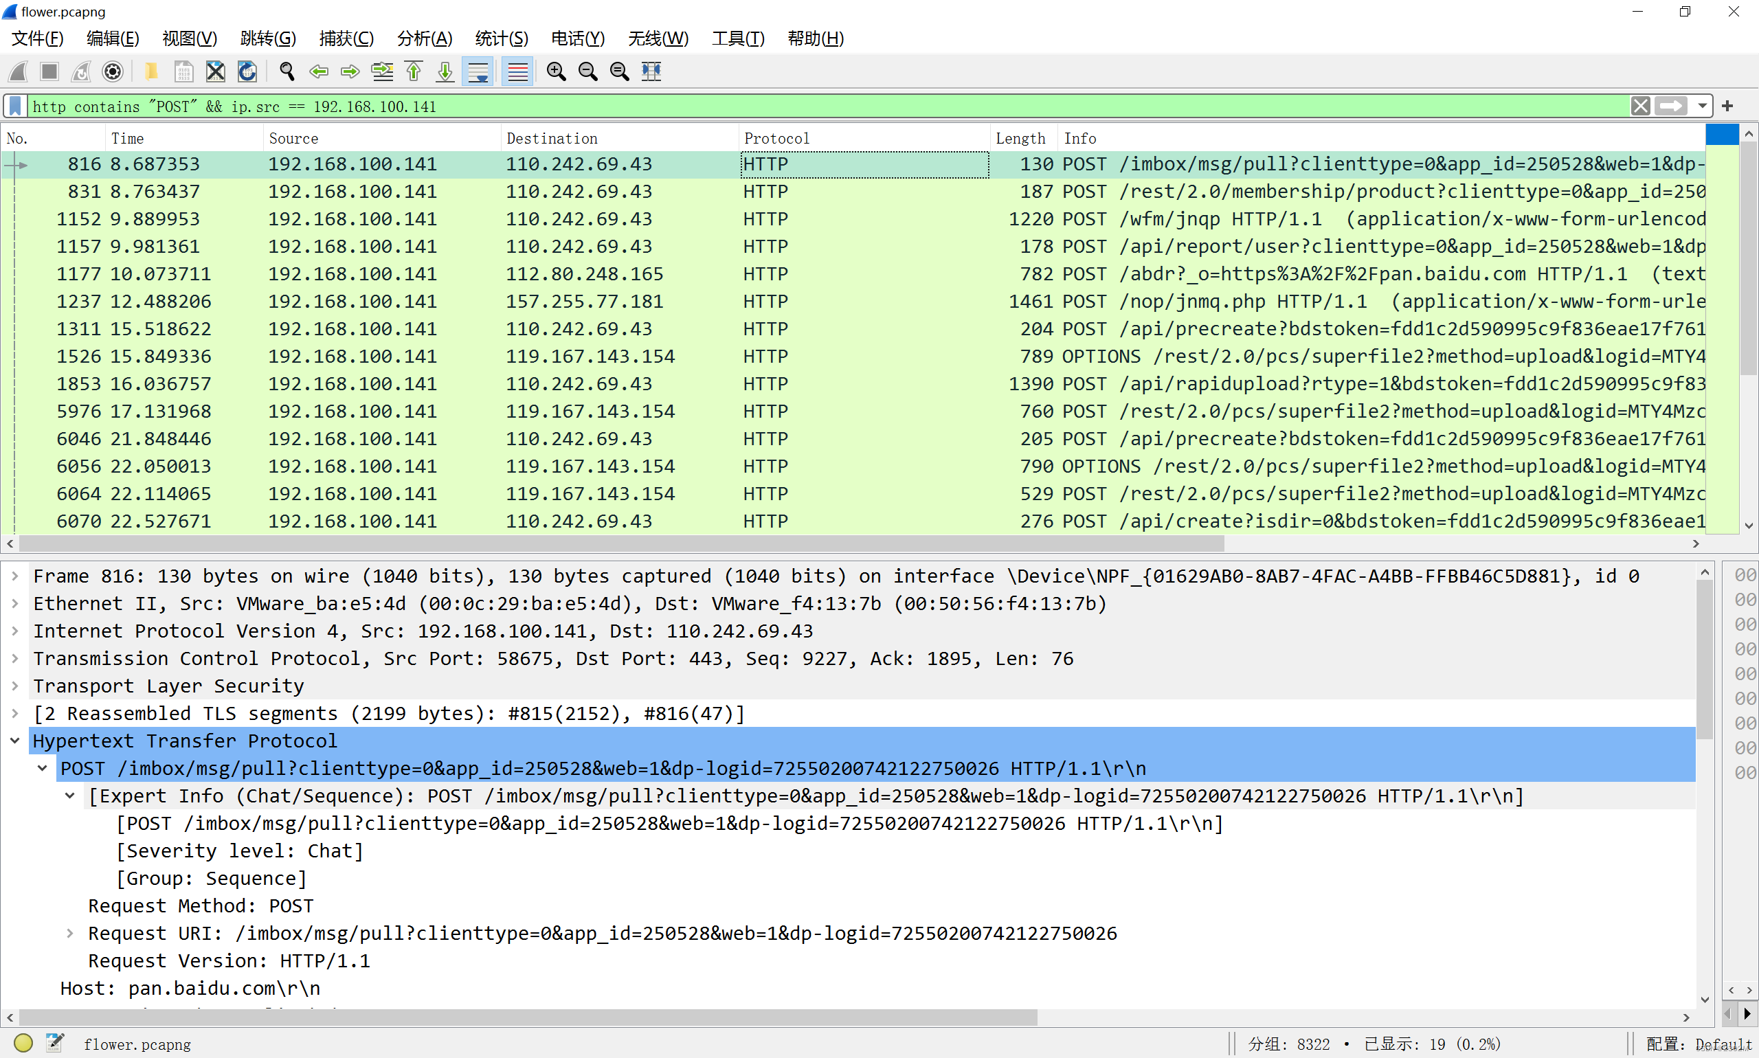Viewport: 1759px width, 1058px height.
Task: Zoom out the main window text
Action: 588,71
